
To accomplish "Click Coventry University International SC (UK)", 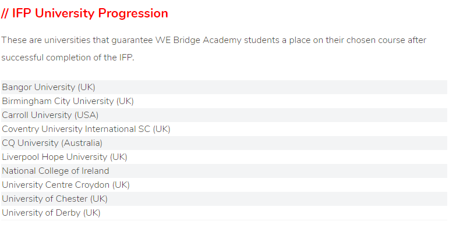I will (x=224, y=129).
